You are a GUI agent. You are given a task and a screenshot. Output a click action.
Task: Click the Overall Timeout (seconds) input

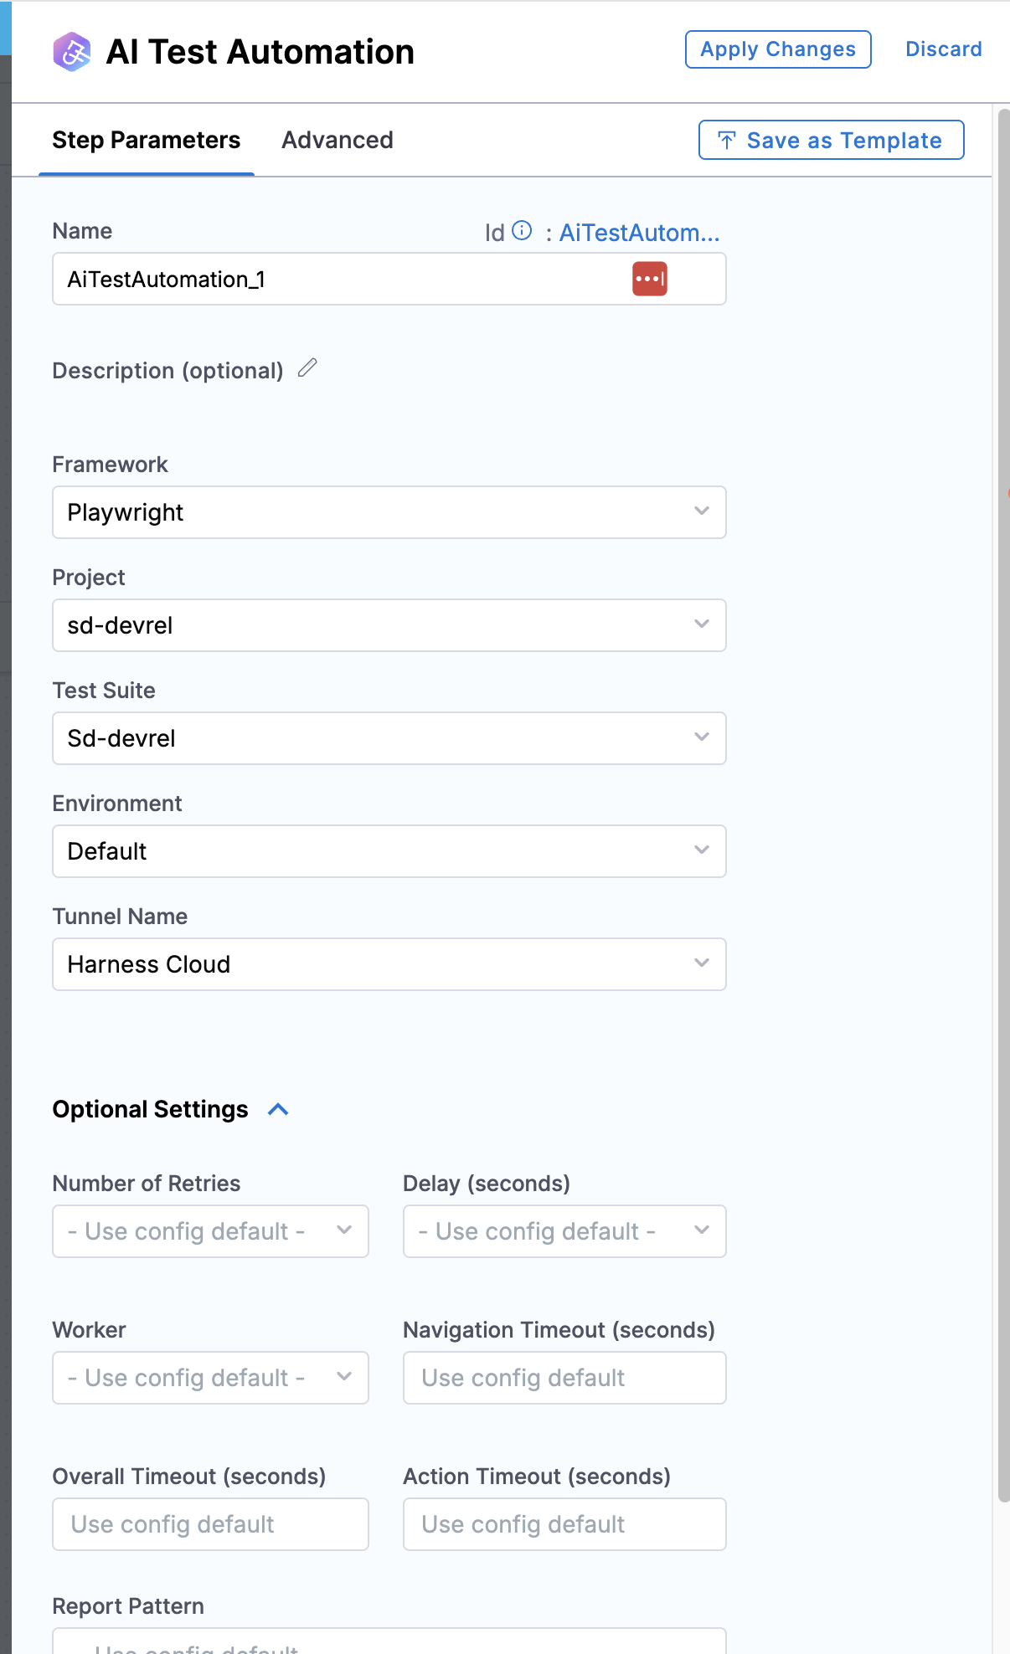tap(210, 1524)
